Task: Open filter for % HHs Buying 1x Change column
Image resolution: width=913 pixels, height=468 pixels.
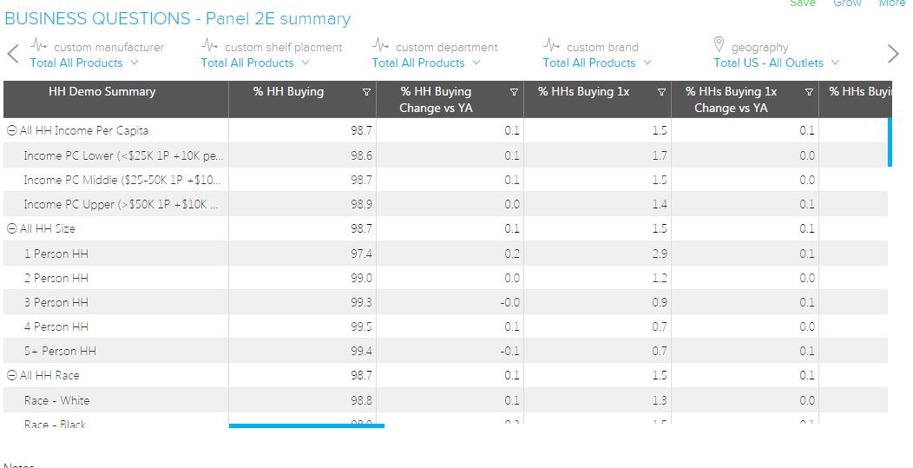Action: (809, 92)
